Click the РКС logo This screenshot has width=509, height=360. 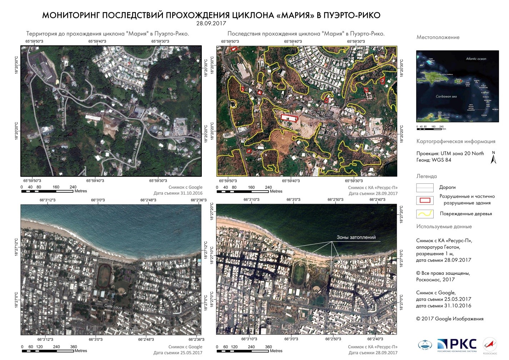(457, 345)
